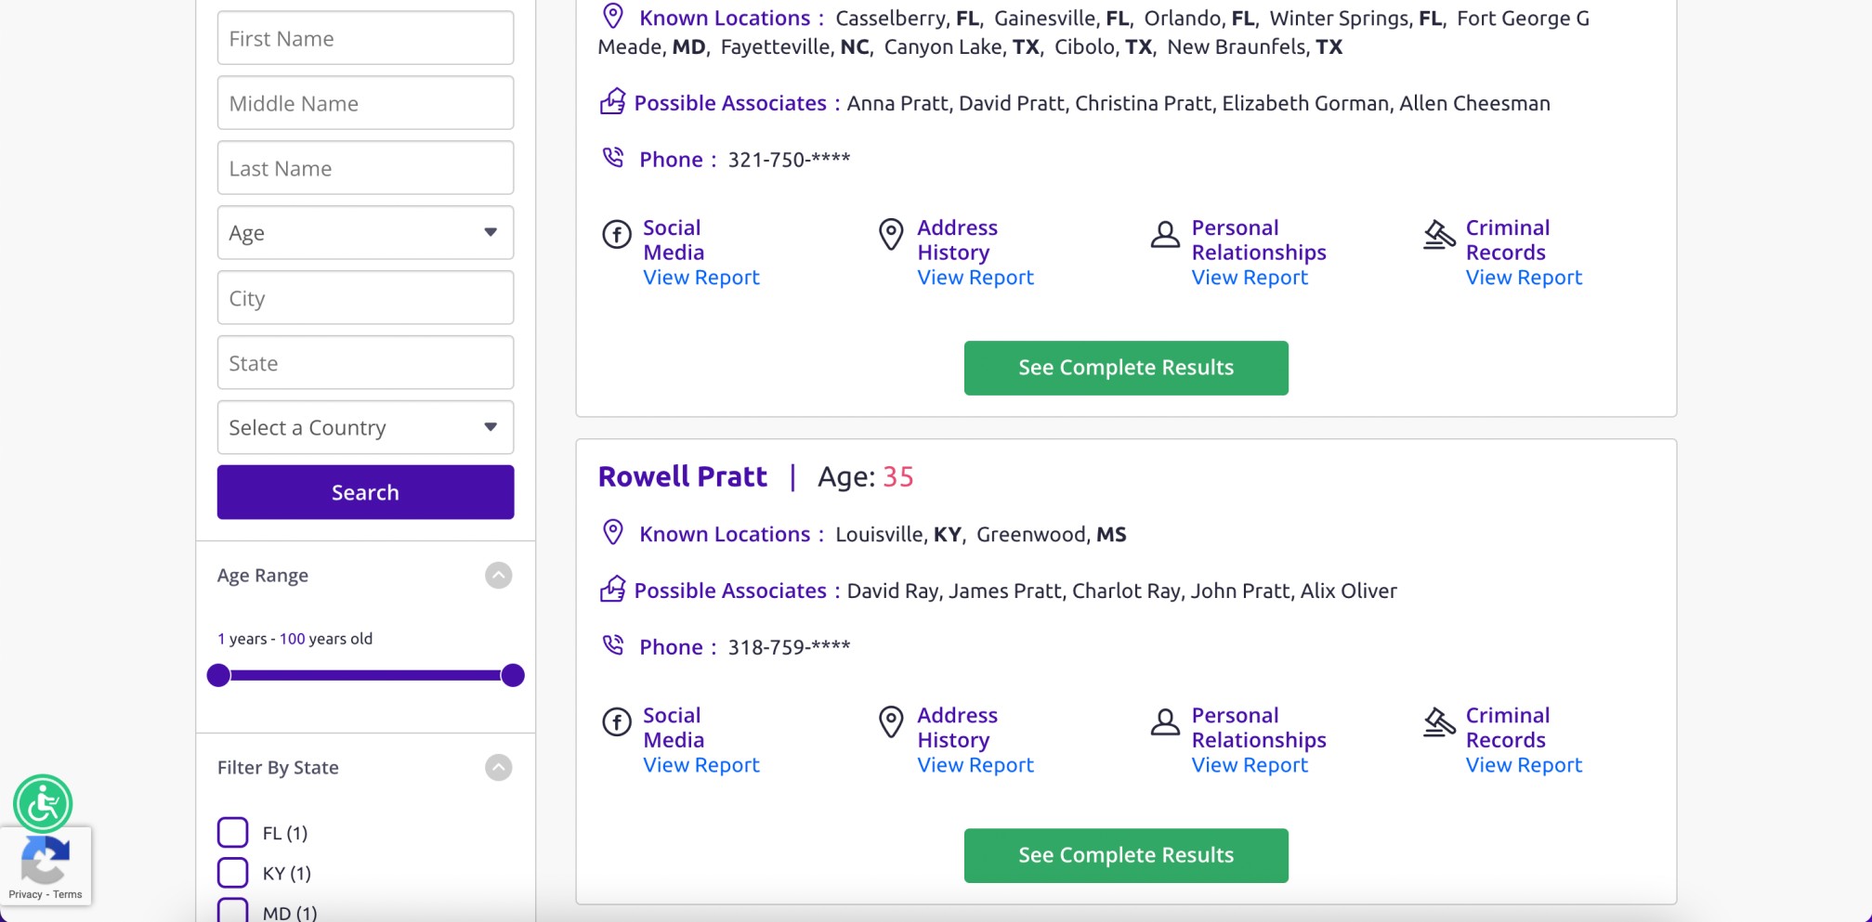Open Rowell Pratt's Address History View Report link

click(x=975, y=765)
